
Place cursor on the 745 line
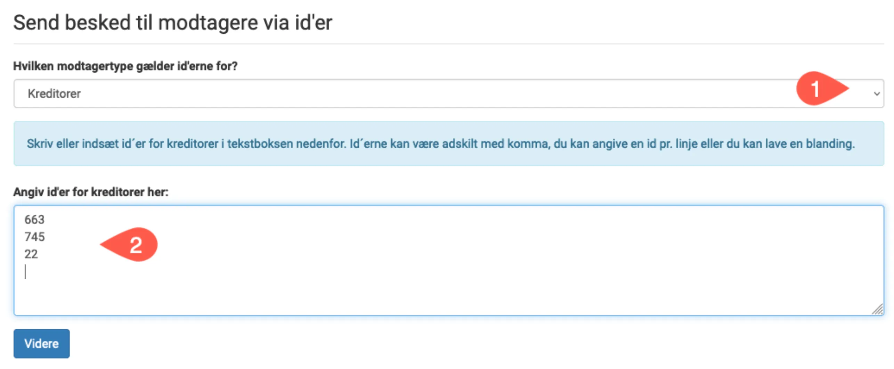click(x=35, y=237)
